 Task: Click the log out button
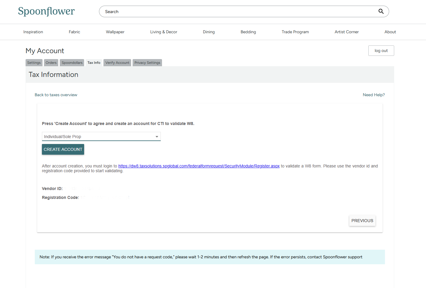(x=381, y=51)
